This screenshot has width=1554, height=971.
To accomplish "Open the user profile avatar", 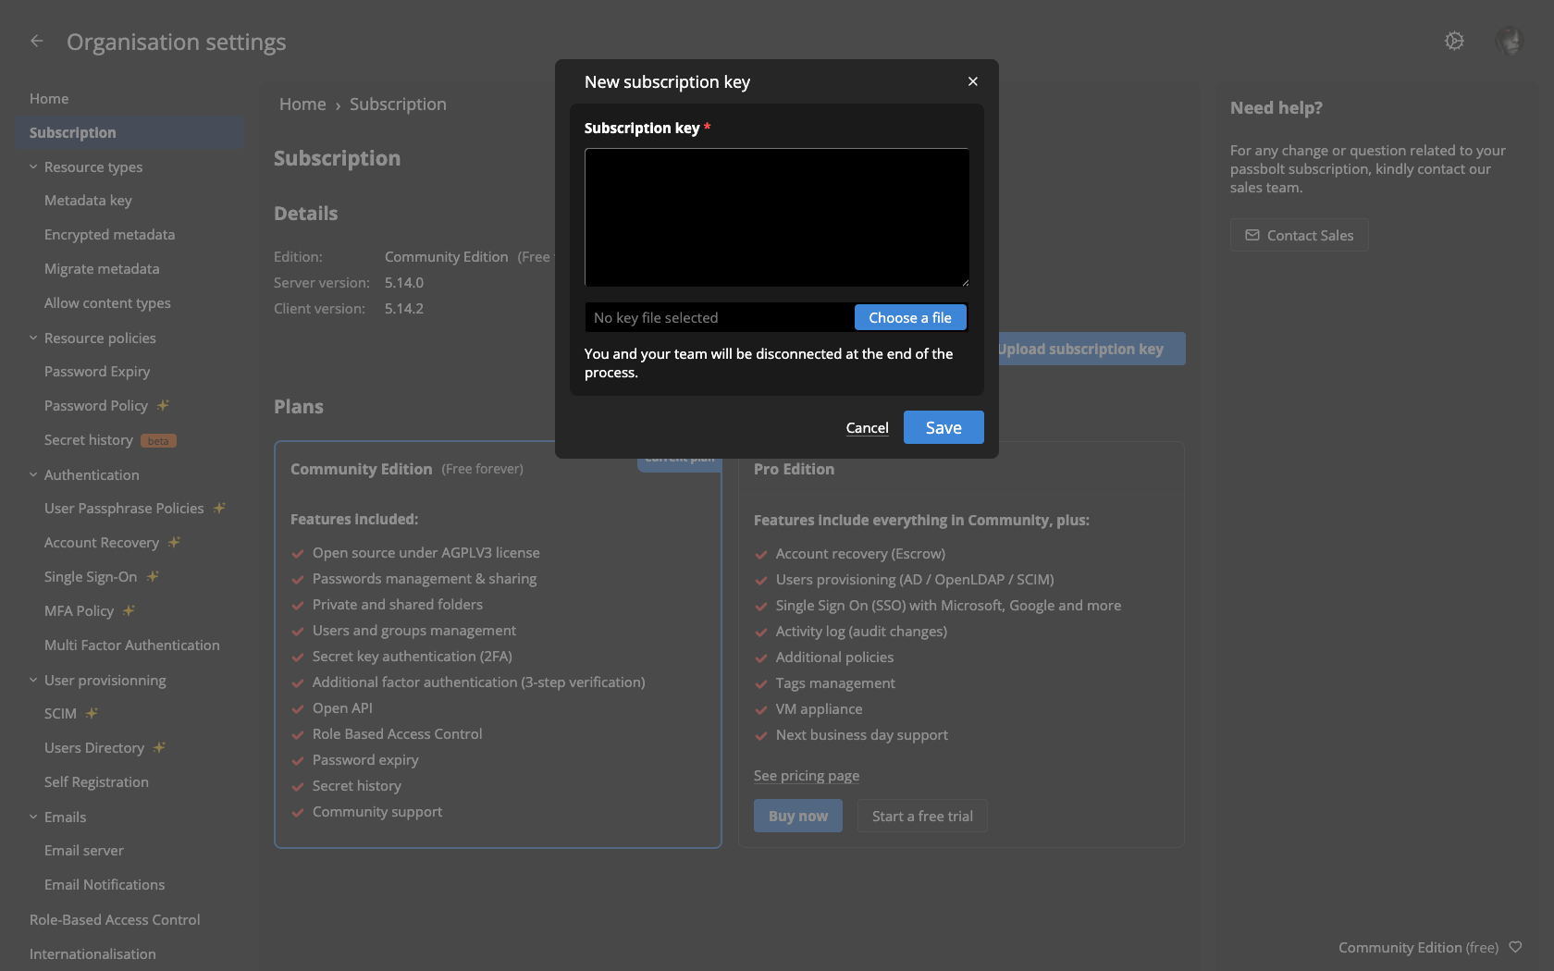I will (1509, 41).
